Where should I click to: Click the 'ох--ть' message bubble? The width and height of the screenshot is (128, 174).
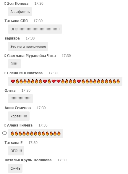tap(15, 168)
